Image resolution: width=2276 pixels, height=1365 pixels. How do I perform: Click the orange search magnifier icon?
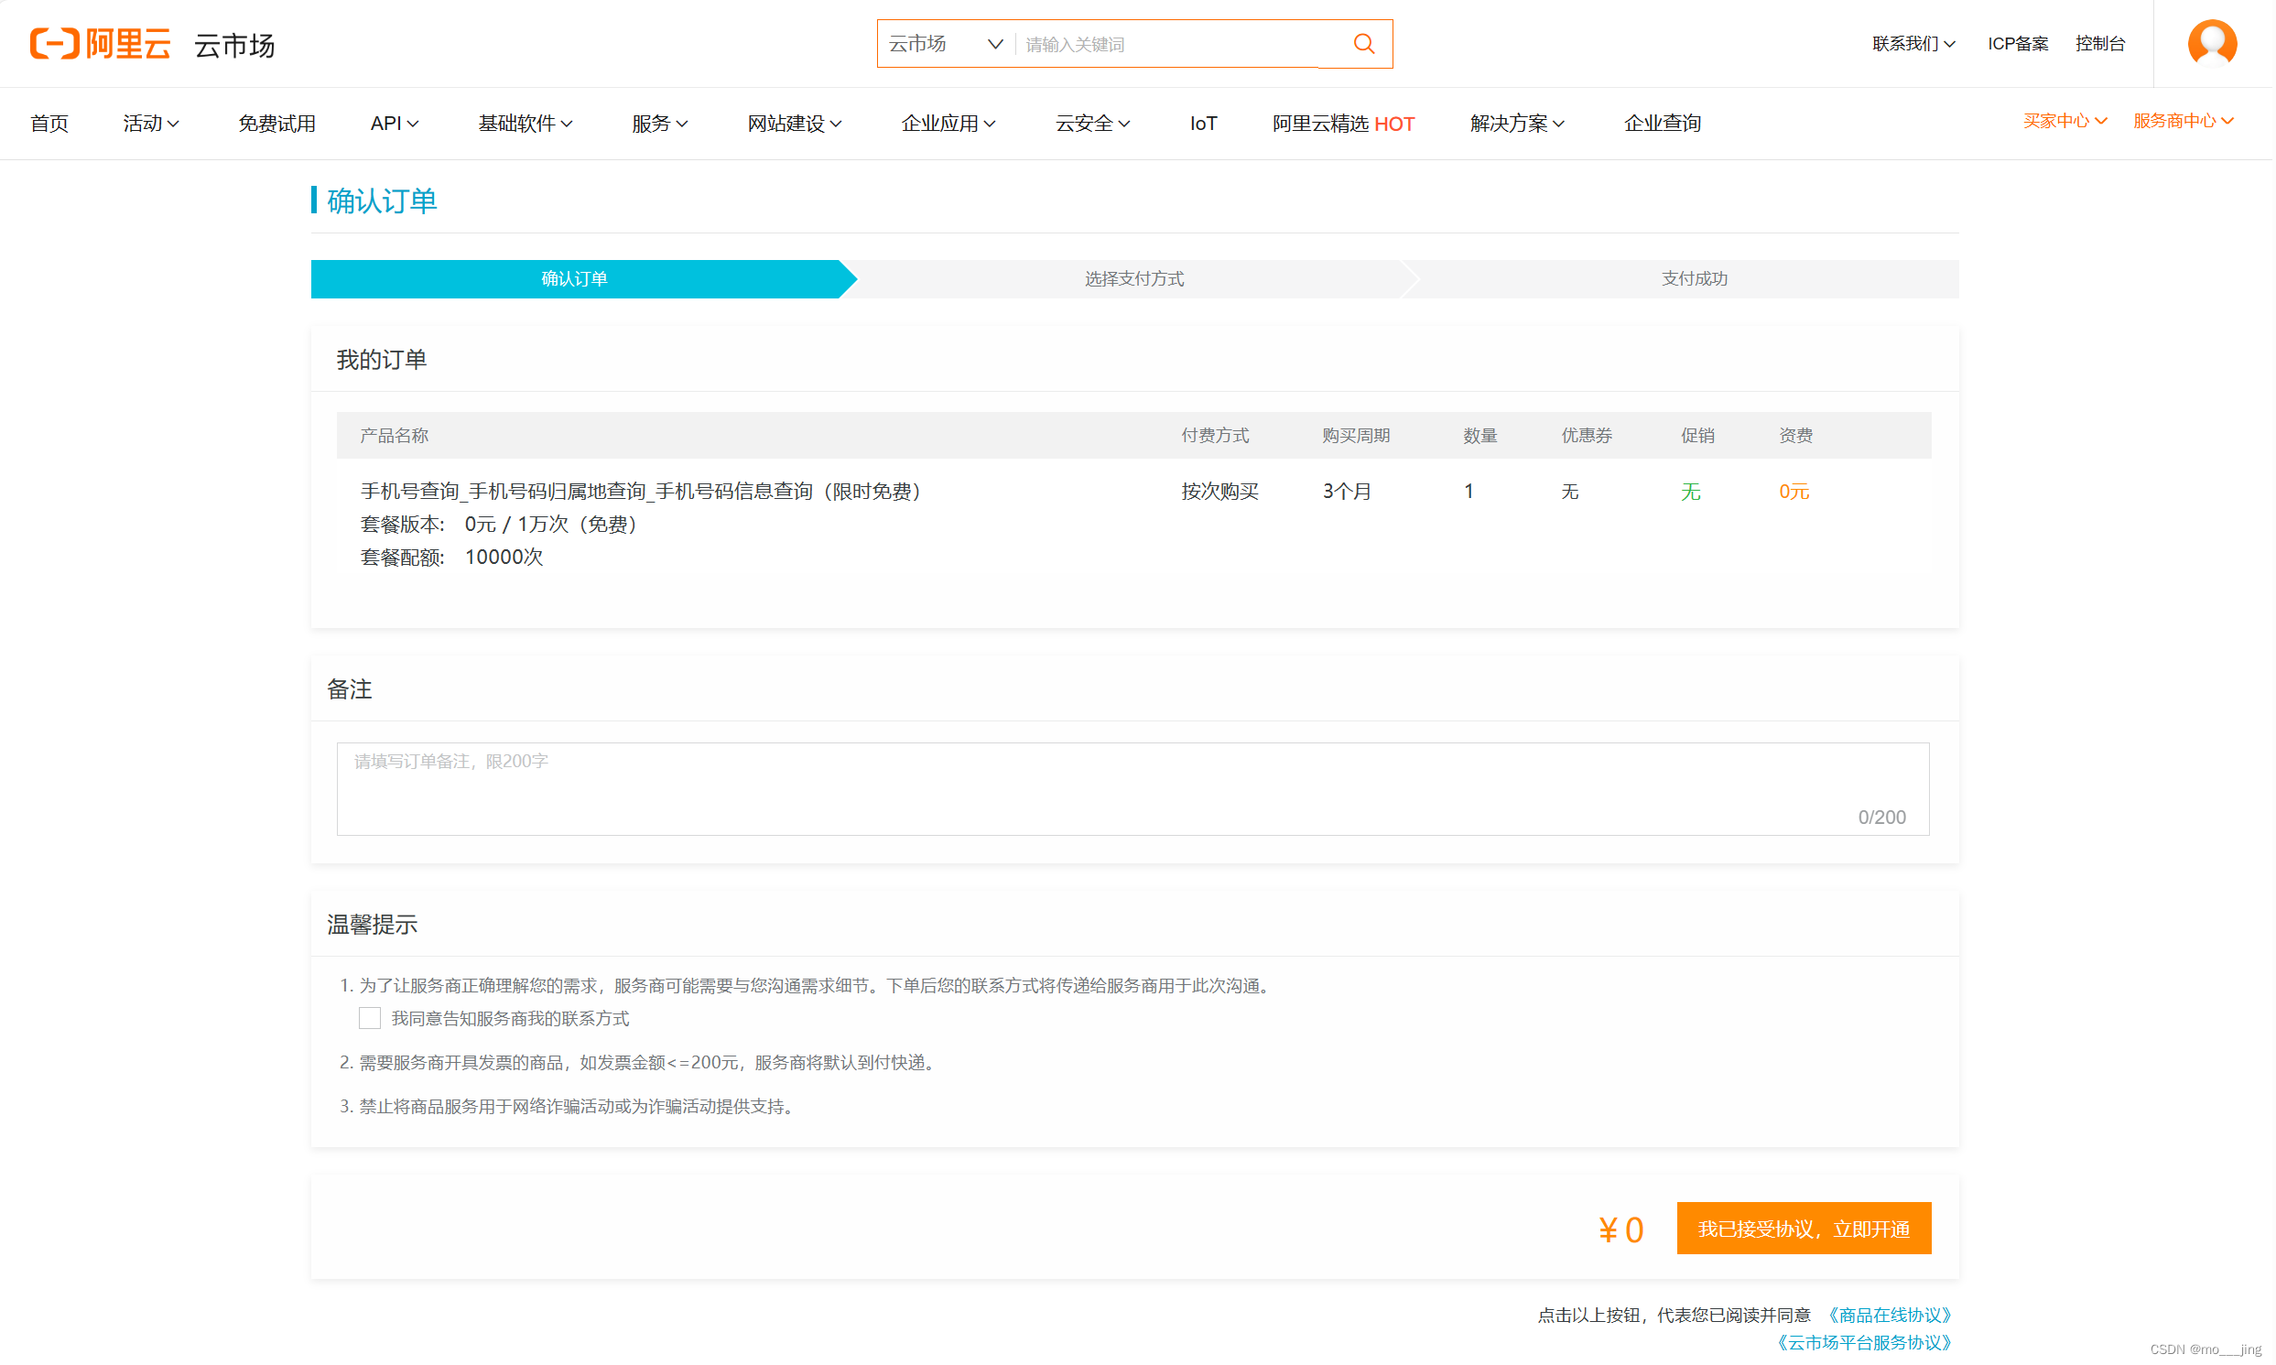pyautogui.click(x=1364, y=44)
